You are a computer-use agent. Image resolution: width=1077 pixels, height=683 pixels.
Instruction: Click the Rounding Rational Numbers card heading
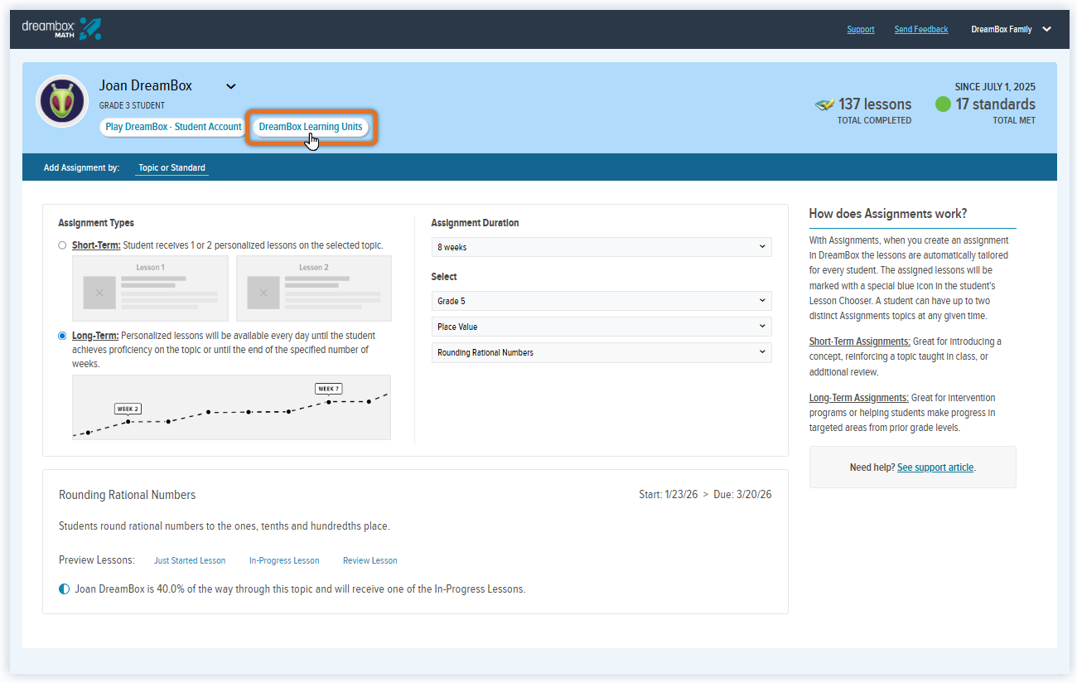click(x=128, y=495)
